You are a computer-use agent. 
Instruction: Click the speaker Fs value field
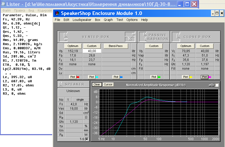(74, 104)
